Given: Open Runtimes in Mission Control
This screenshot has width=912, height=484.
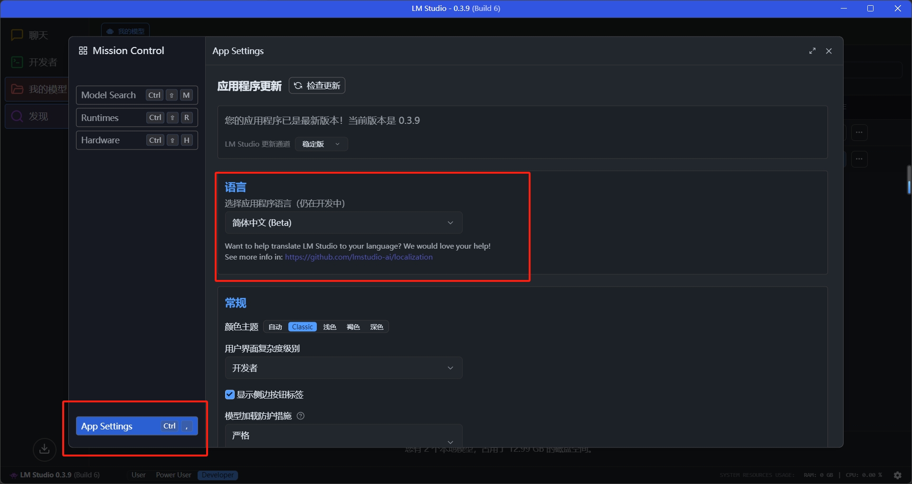Looking at the screenshot, I should click(x=137, y=118).
